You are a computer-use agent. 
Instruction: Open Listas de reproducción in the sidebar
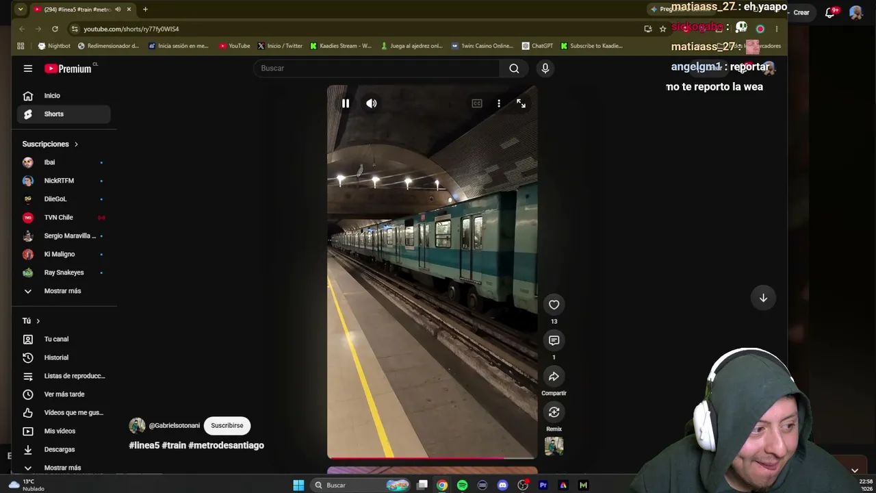click(64, 376)
